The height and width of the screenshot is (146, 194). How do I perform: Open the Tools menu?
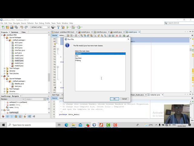coord(59,23)
